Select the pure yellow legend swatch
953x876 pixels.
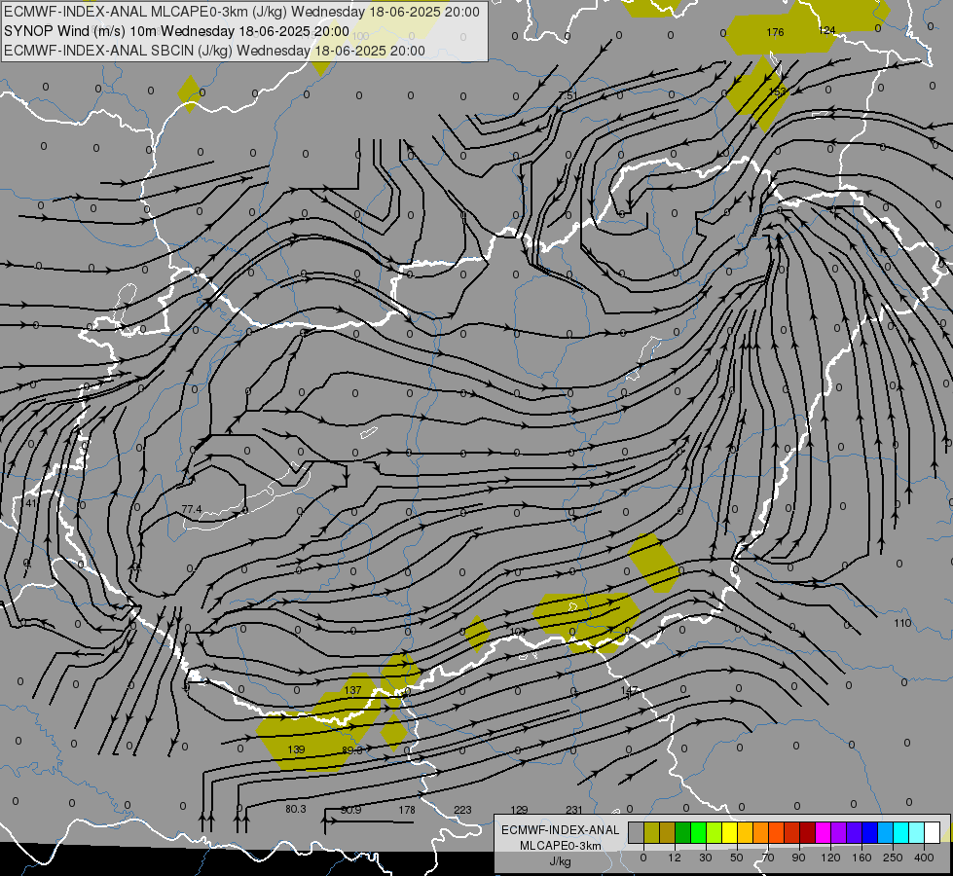click(x=730, y=832)
